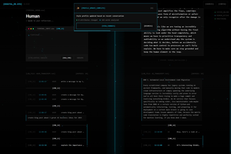Click the red dot on TERMINAL_INPUT.exe title bar
231x154 pixels.
click(29, 29)
